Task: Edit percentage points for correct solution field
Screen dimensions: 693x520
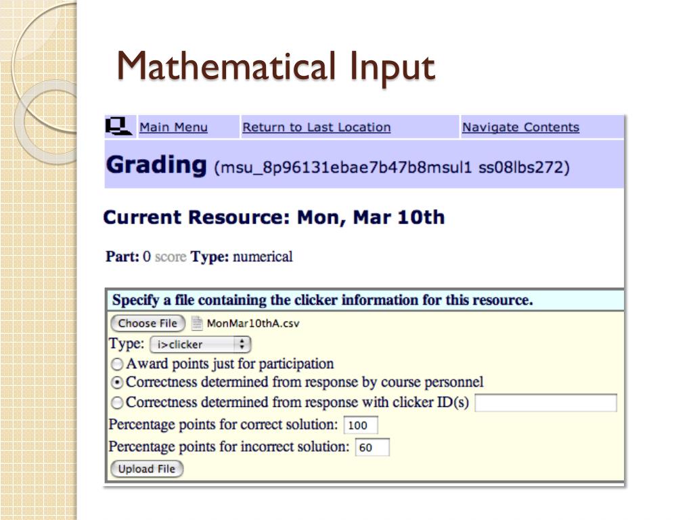Action: (361, 425)
